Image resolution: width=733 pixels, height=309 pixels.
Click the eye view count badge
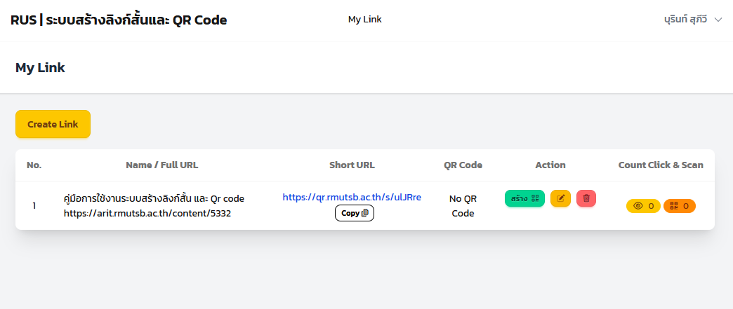pyautogui.click(x=643, y=206)
